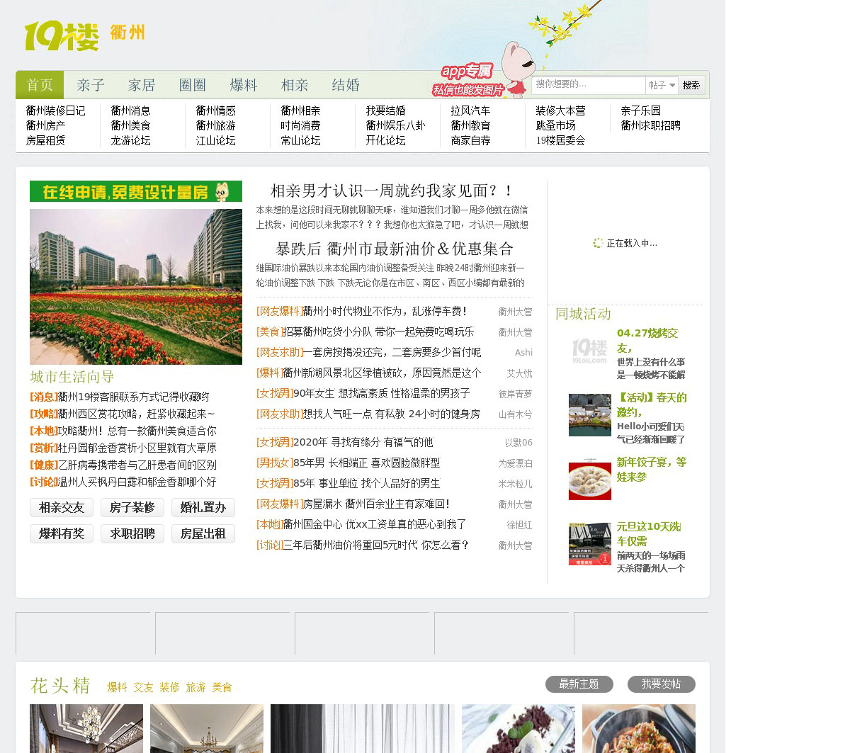The image size is (850, 753).
Task: Click the 春天的邀约 event thumbnail
Action: [589, 415]
